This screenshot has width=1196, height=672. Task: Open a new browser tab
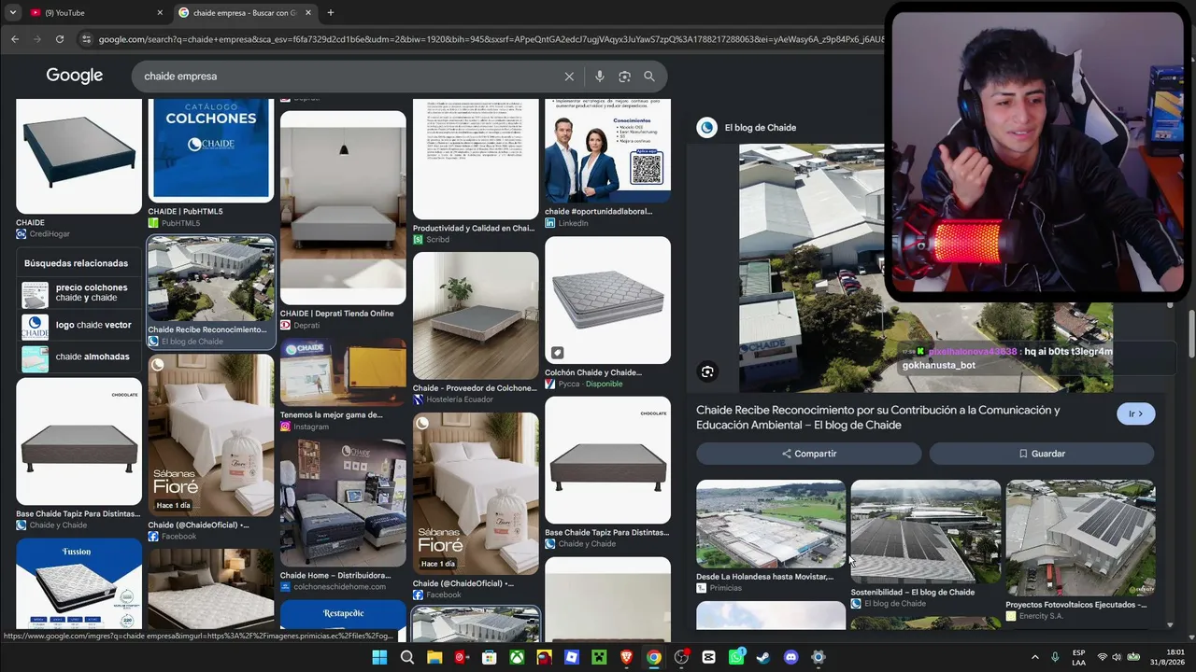point(330,13)
